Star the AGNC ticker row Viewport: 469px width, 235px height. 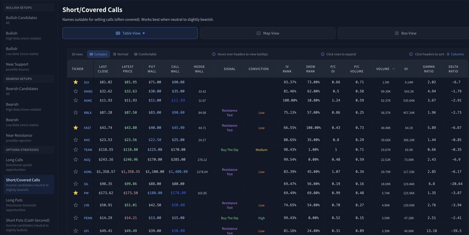[x=76, y=100]
